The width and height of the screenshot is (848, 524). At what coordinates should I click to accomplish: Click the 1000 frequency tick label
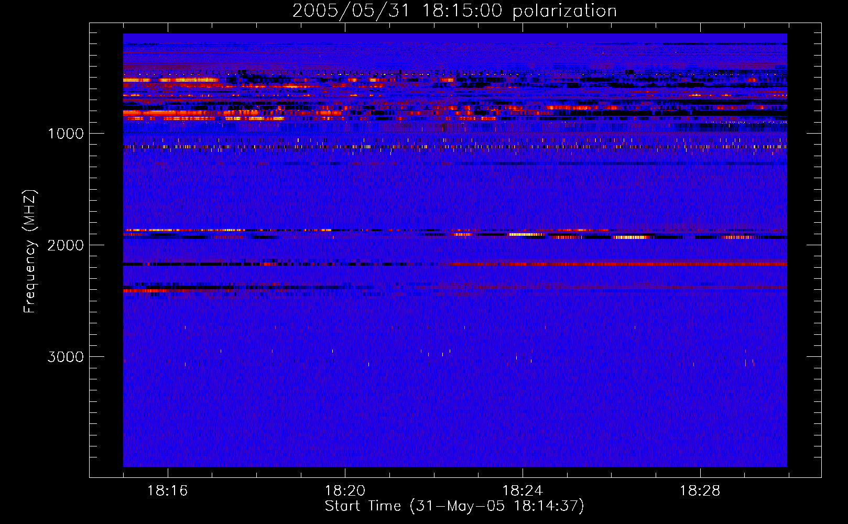66,134
